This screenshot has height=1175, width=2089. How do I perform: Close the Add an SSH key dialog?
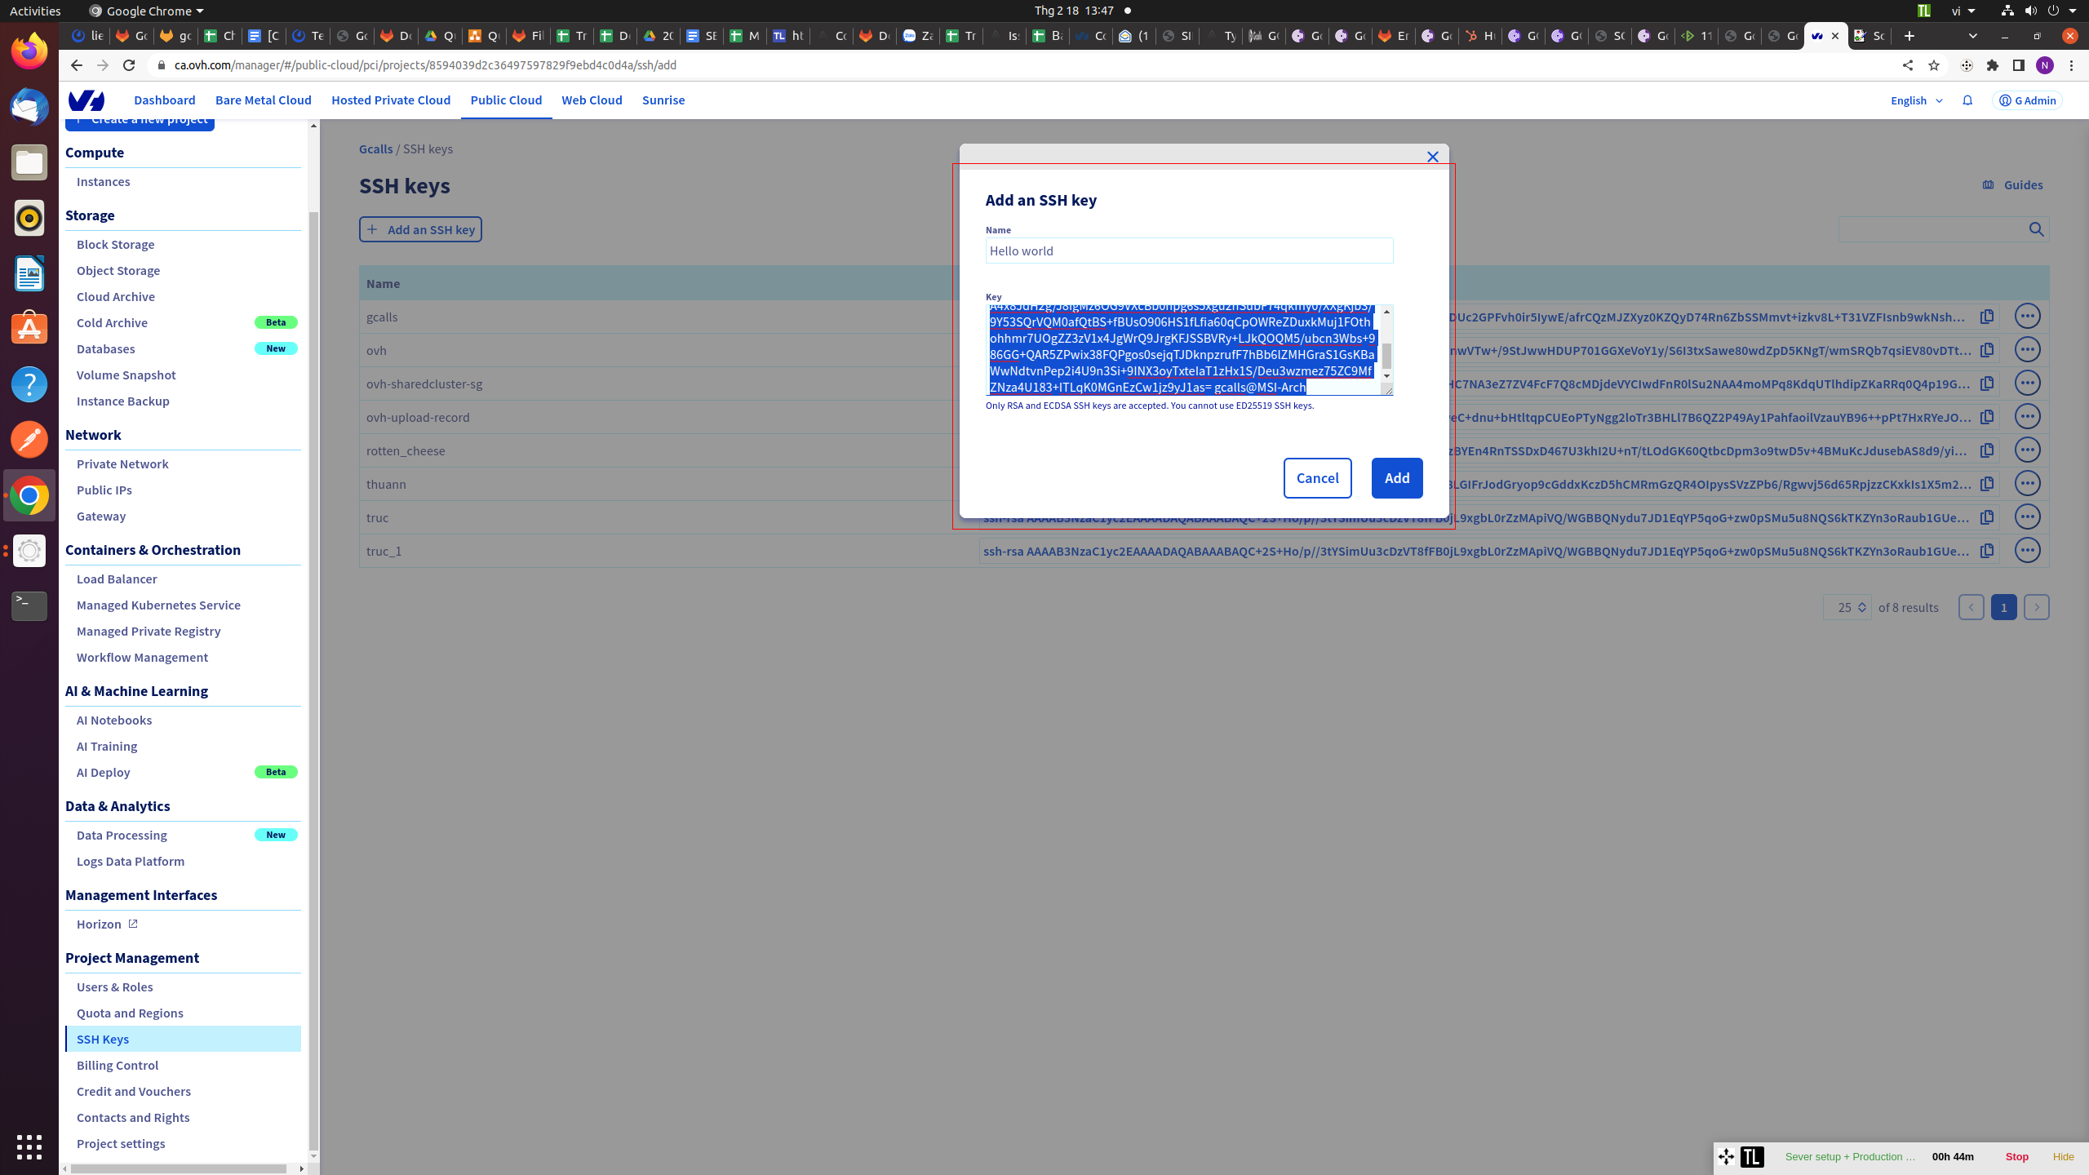(1432, 157)
